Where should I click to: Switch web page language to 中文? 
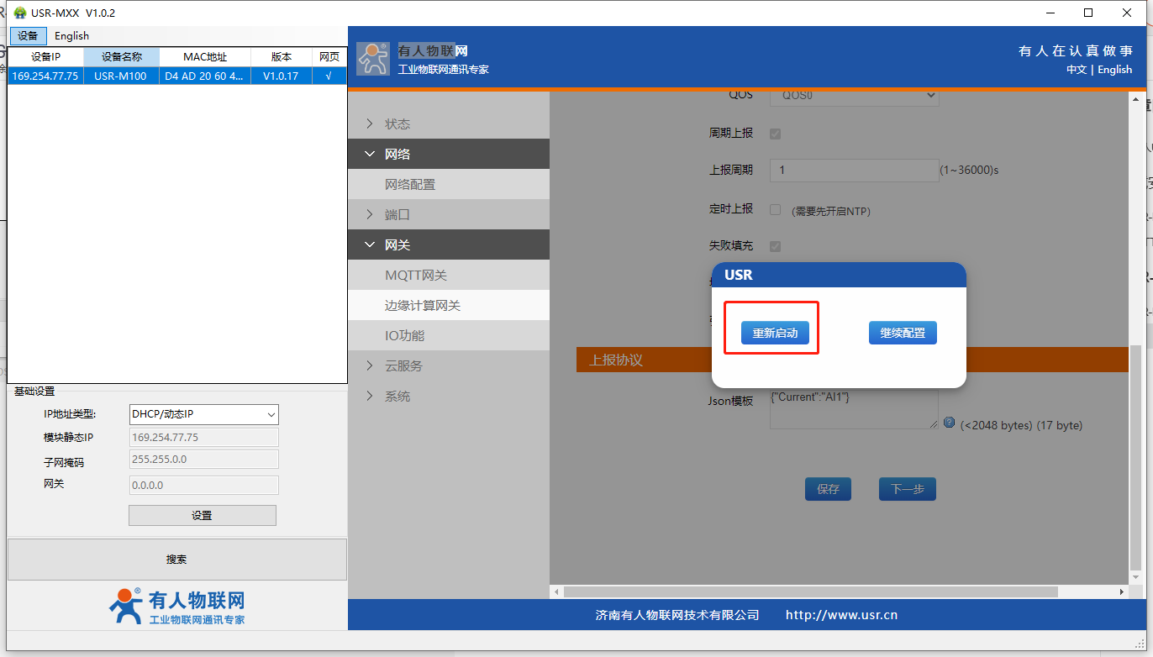click(1077, 70)
